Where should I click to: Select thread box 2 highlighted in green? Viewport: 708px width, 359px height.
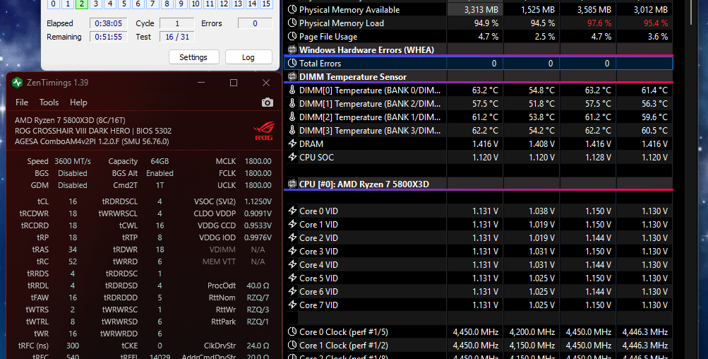pyautogui.click(x=82, y=4)
